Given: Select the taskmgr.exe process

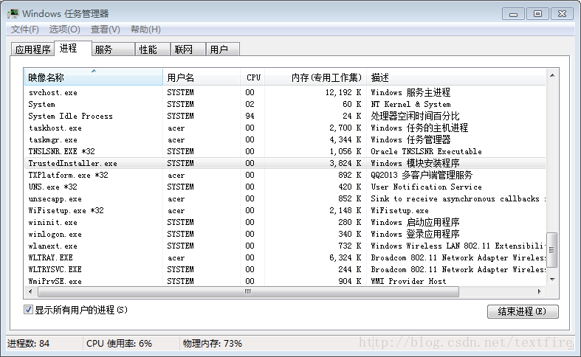Looking at the screenshot, I should pos(53,139).
